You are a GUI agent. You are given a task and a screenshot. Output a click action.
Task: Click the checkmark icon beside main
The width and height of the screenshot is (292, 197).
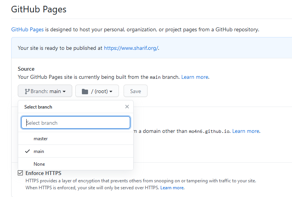point(27,151)
